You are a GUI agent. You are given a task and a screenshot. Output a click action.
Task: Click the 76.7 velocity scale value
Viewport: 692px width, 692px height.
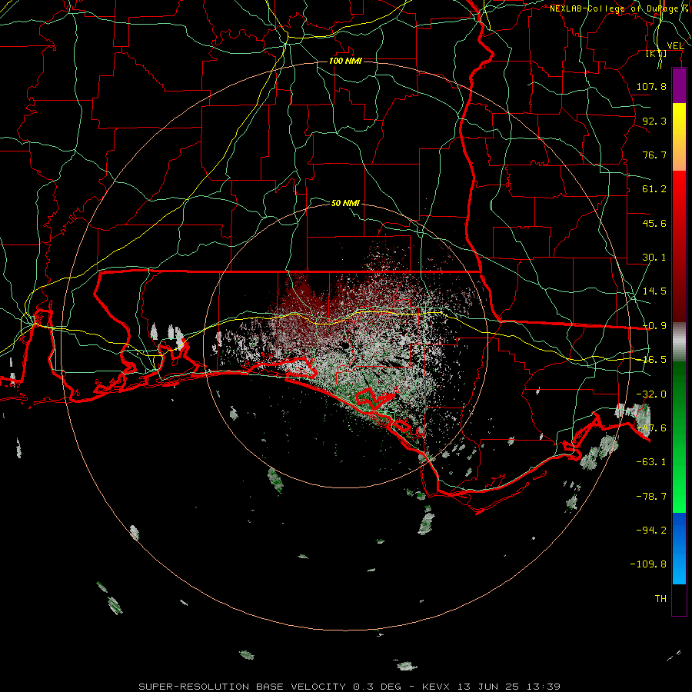coord(654,155)
